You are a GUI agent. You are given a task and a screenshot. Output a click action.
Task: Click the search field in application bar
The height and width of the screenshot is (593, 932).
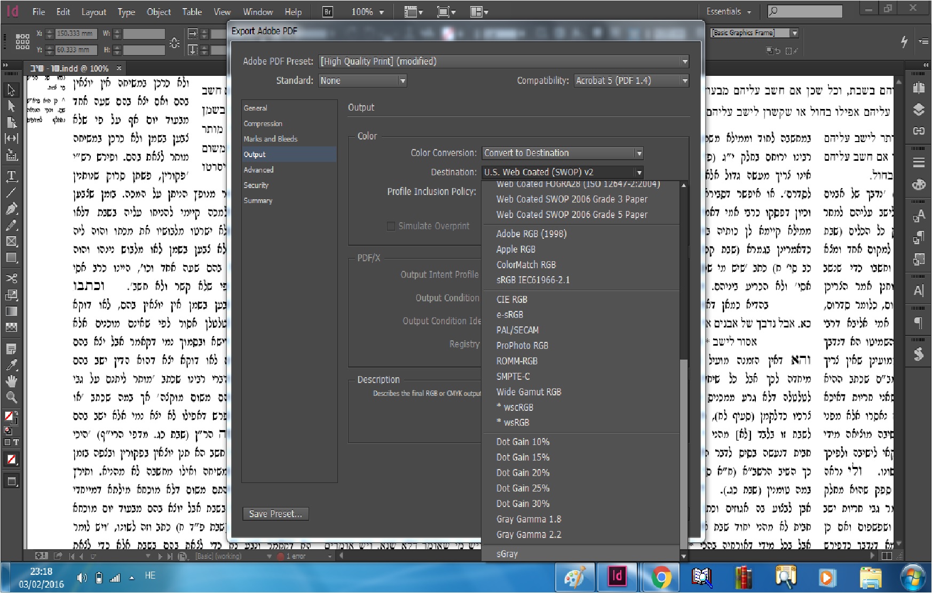[x=805, y=11]
